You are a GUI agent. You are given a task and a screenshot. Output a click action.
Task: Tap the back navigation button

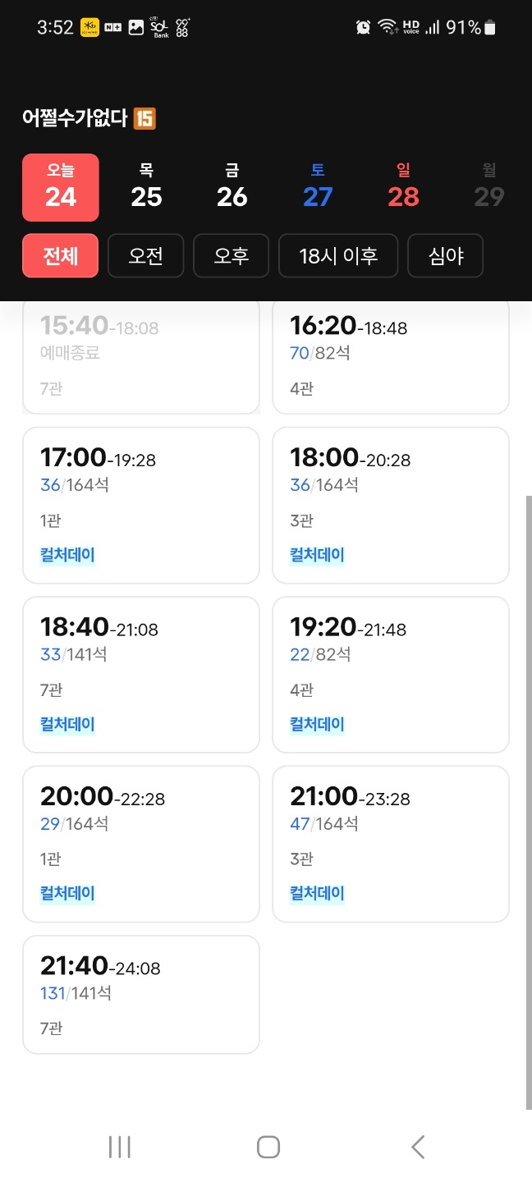coord(417,1147)
